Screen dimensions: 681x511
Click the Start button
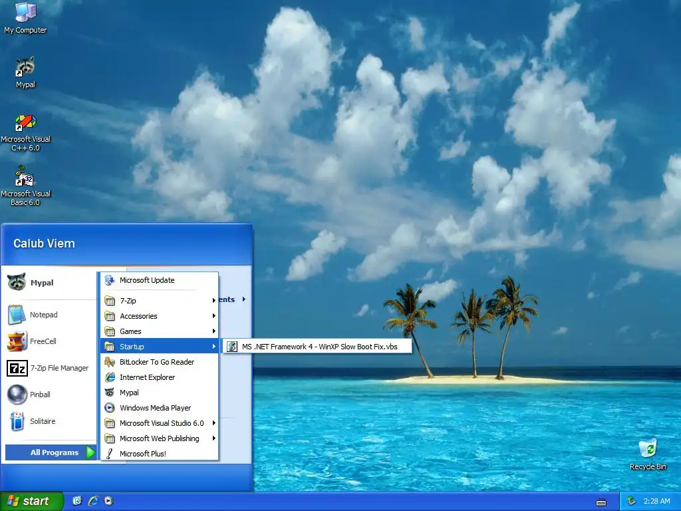[31, 501]
